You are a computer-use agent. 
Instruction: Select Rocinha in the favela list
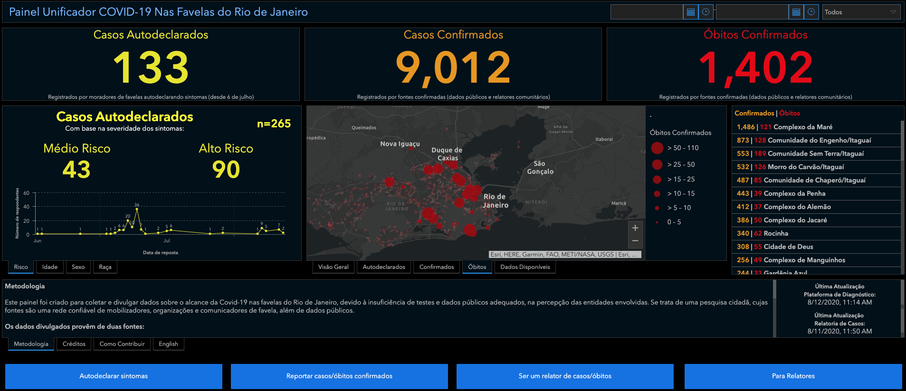pyautogui.click(x=775, y=233)
